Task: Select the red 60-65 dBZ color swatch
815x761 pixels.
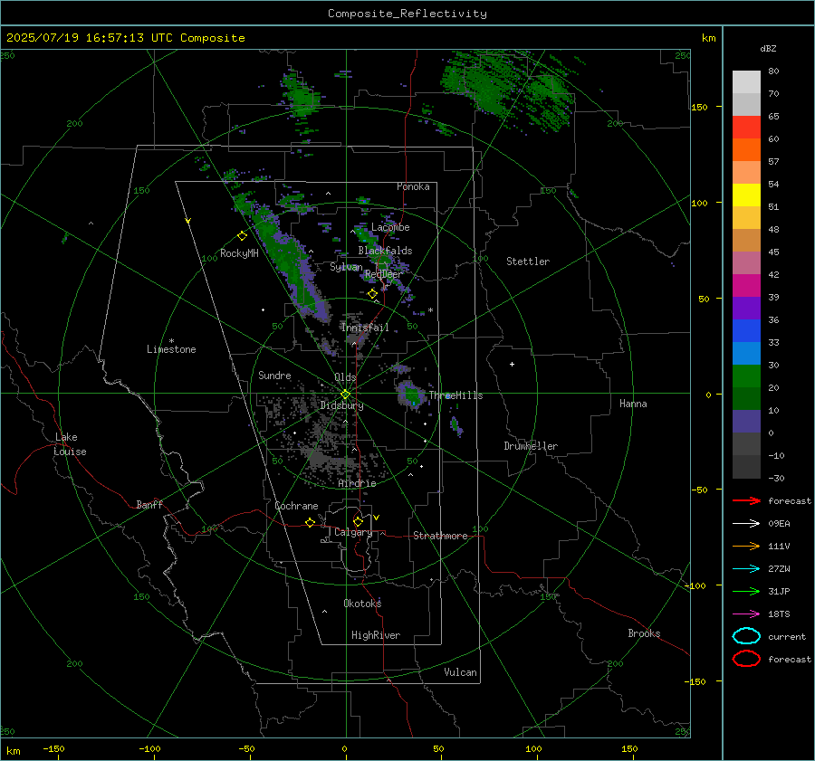Action: [x=746, y=128]
